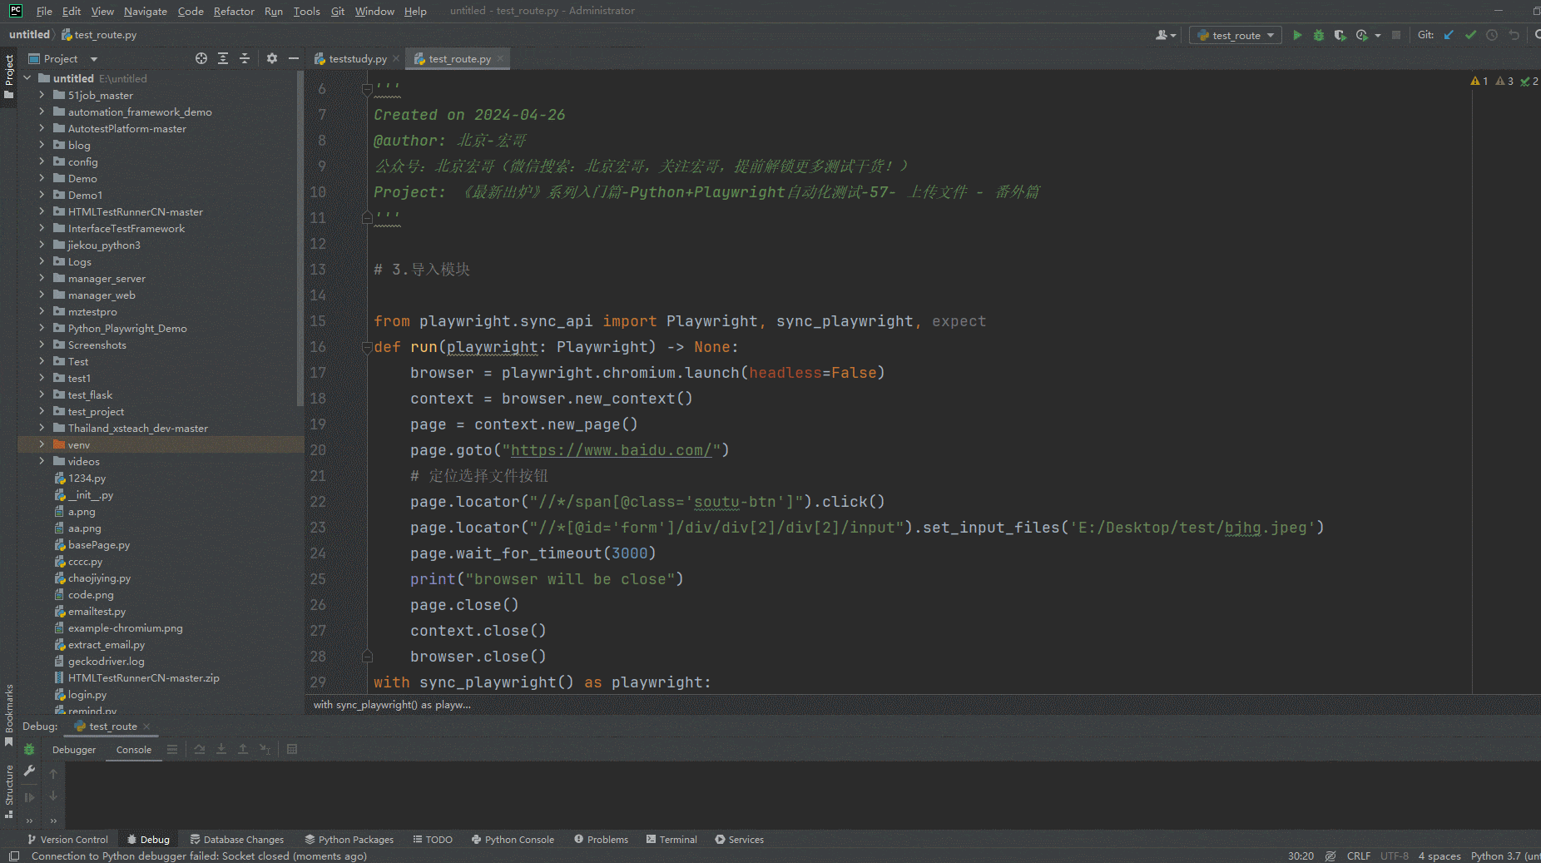The height and width of the screenshot is (863, 1541).
Task: Run test_route with coverage
Action: [1340, 35]
